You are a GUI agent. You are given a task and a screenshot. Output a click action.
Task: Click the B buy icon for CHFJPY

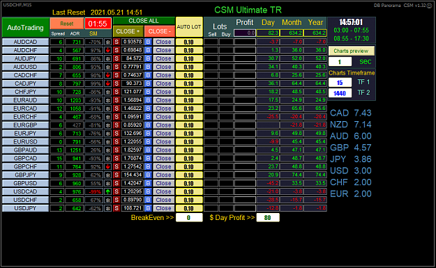(148, 92)
